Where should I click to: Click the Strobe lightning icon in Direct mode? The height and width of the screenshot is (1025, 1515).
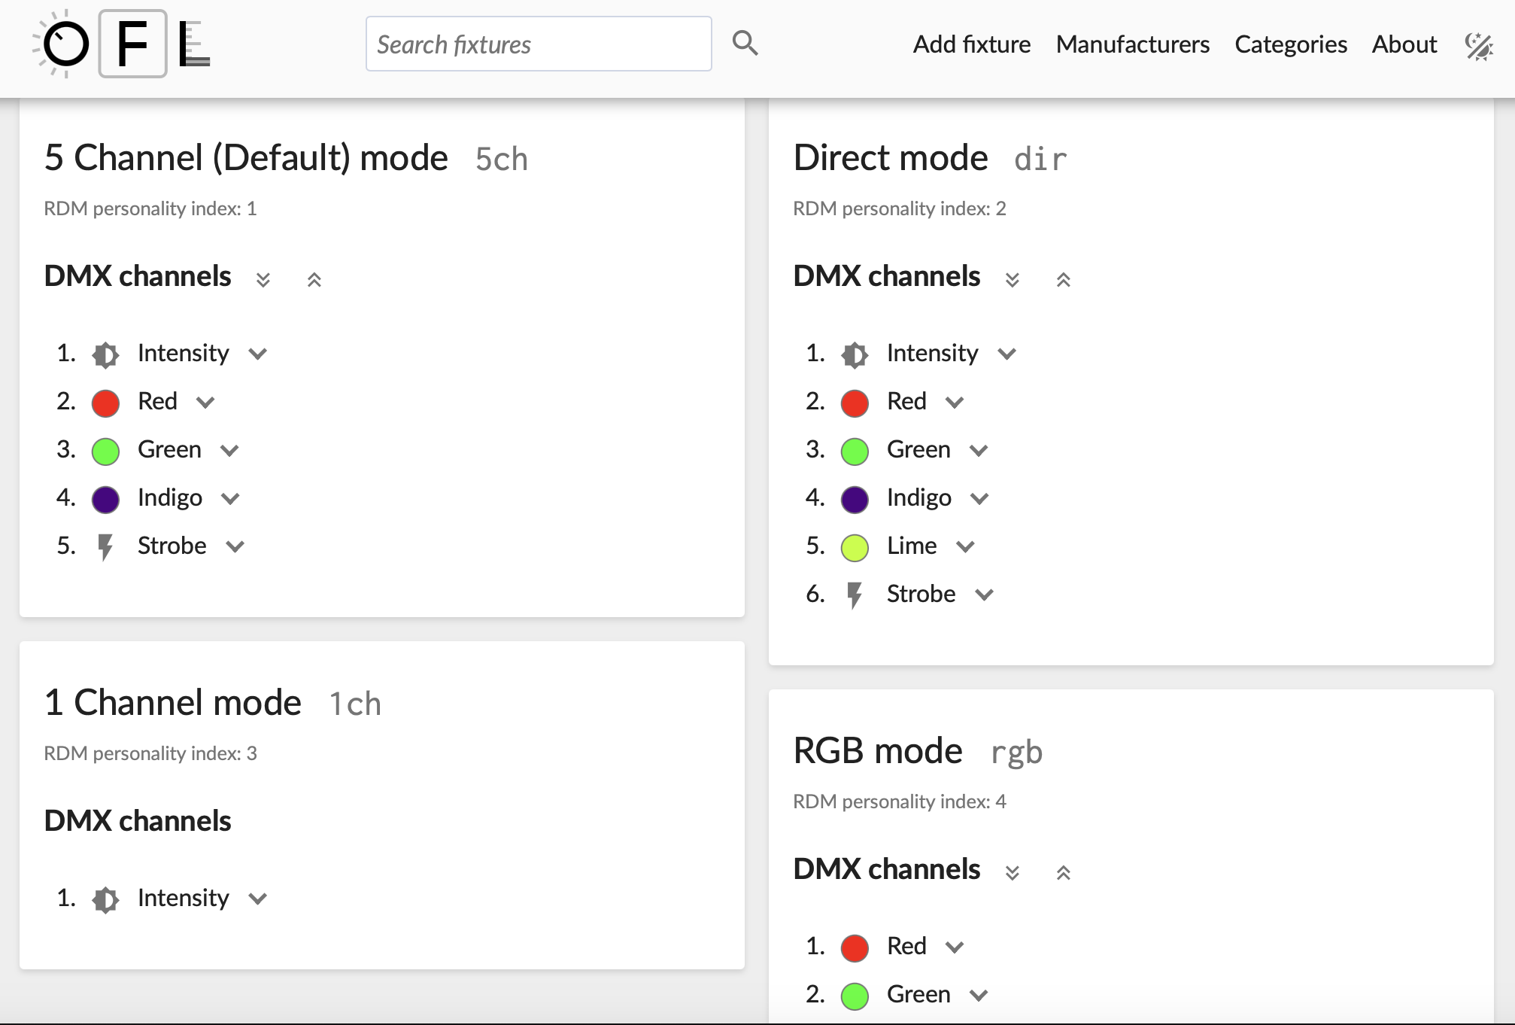tap(855, 595)
